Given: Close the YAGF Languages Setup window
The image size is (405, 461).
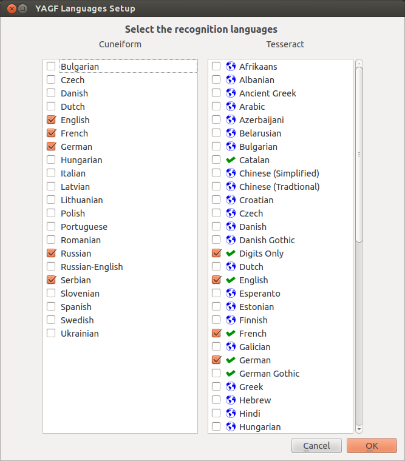Looking at the screenshot, I should click(10, 9).
